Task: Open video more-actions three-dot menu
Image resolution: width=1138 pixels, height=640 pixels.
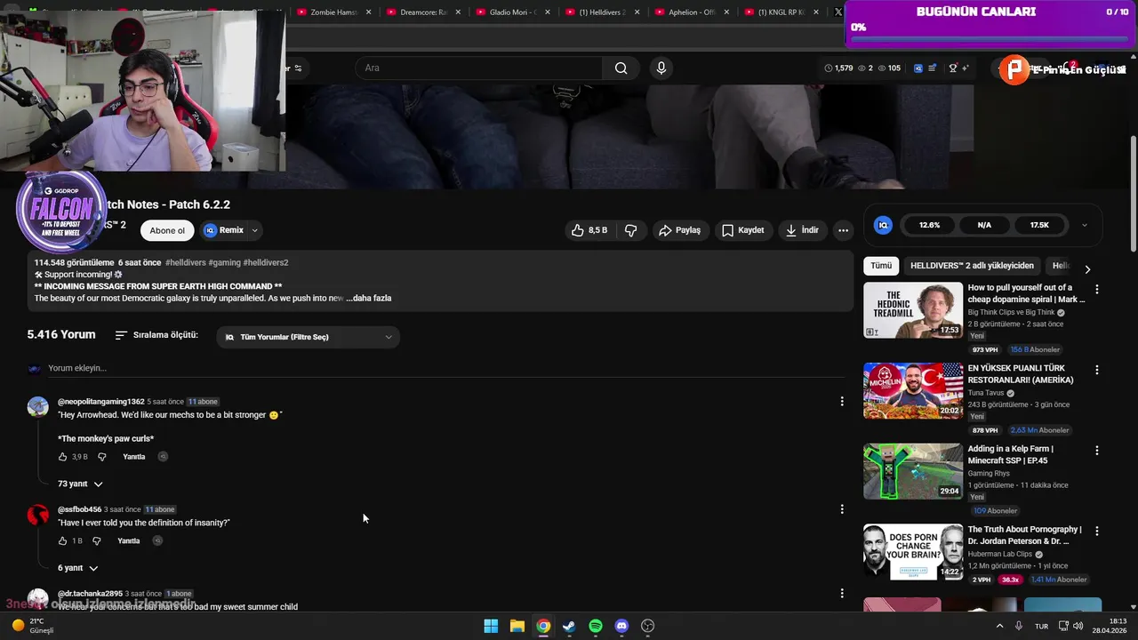Action: [x=843, y=230]
